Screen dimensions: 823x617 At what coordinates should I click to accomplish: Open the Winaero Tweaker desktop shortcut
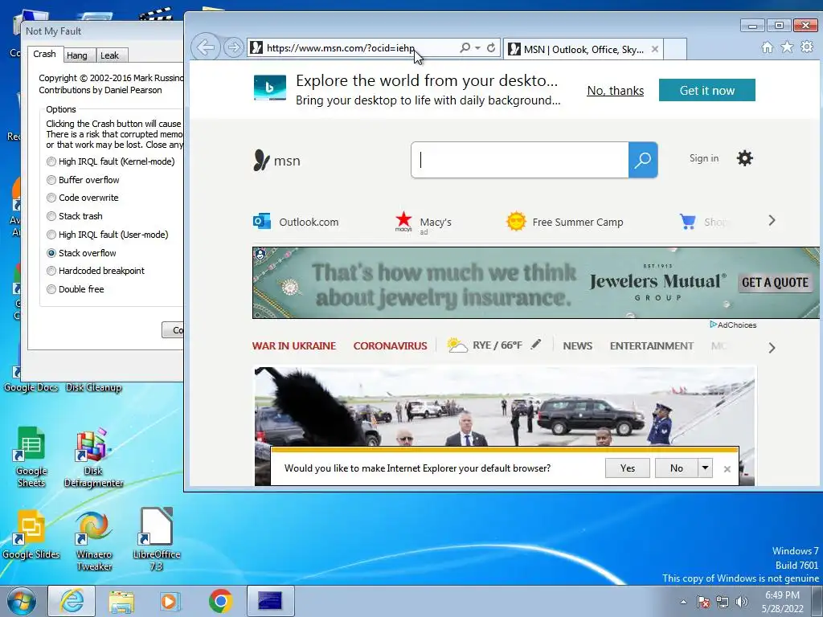[94, 541]
